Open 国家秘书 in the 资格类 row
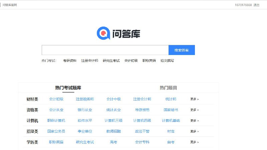This screenshot has height=150, width=267. (x=171, y=110)
